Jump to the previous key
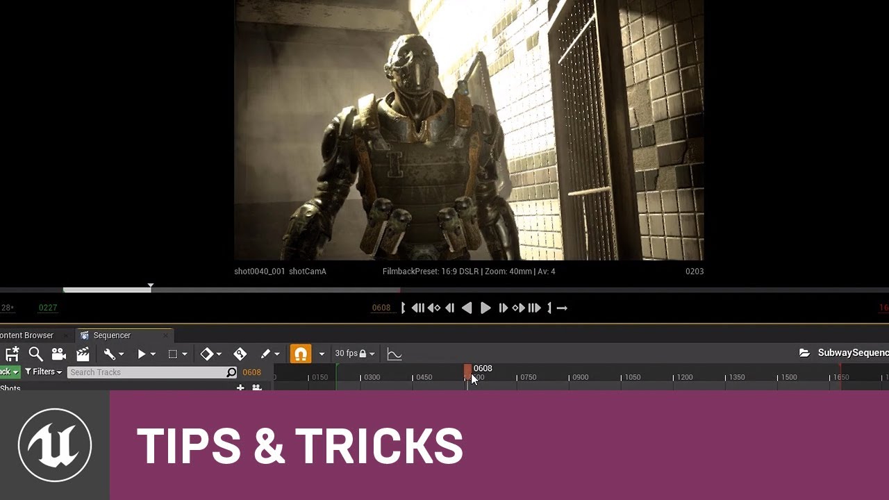The width and height of the screenshot is (889, 500). click(x=434, y=308)
